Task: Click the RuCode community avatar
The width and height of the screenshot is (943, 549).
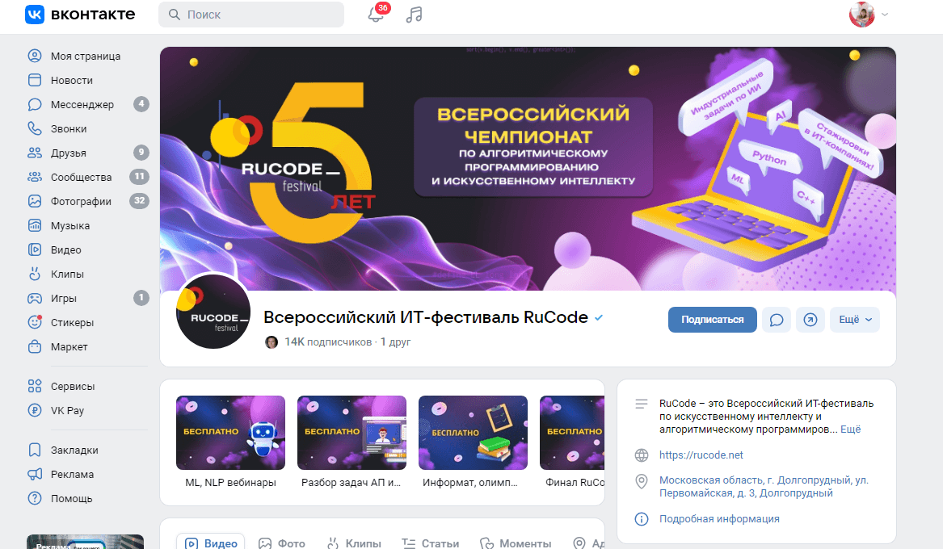Action: click(x=213, y=312)
